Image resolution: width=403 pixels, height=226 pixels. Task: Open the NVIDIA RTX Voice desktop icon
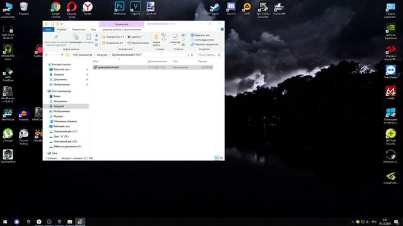click(x=8, y=52)
